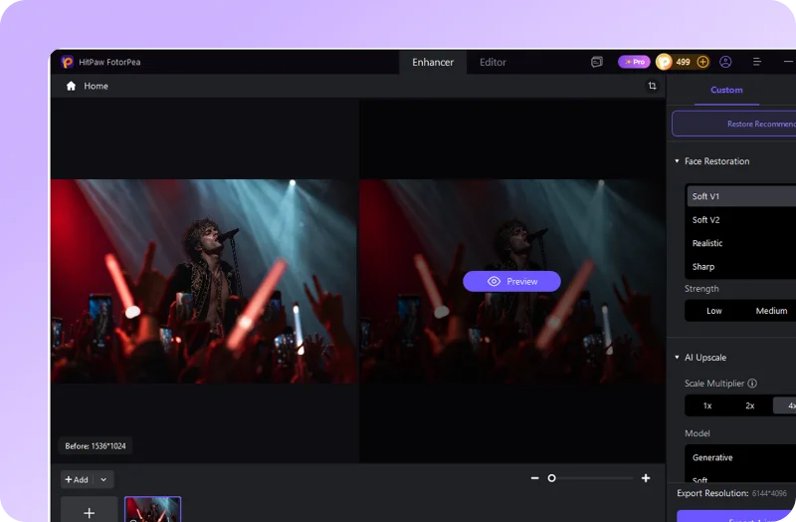Screen dimensions: 796x522
Task: Open the Add dropdown arrow
Action: click(x=103, y=479)
